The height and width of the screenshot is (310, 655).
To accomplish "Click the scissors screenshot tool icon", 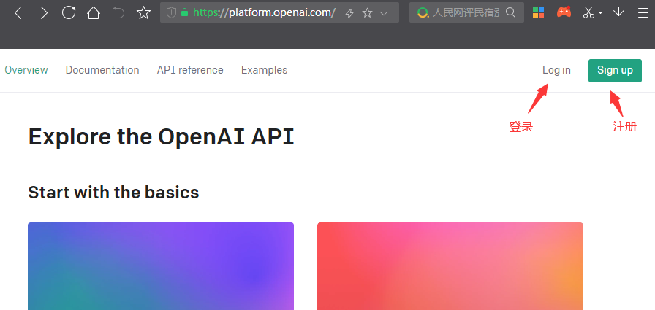I will pyautogui.click(x=588, y=13).
